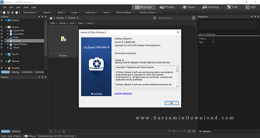The image size is (260, 138).
Task: Switch to Edit mode
Action: pos(232,7)
